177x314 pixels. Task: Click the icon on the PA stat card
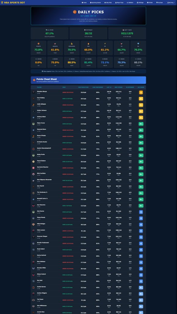pos(122,44)
